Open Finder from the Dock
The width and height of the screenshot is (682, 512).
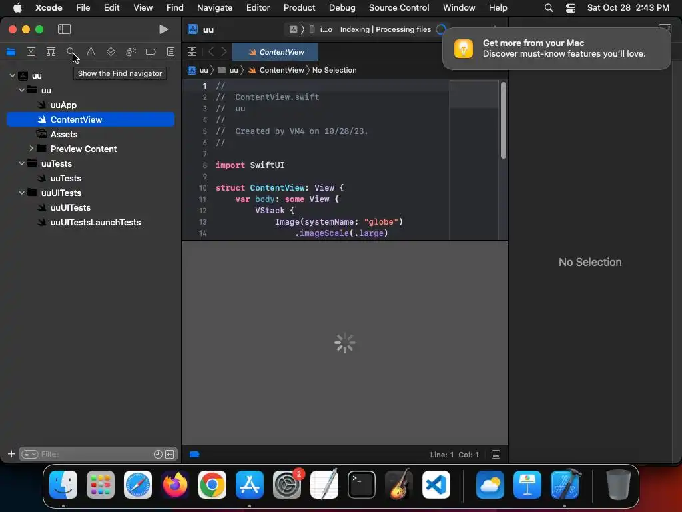(63, 485)
